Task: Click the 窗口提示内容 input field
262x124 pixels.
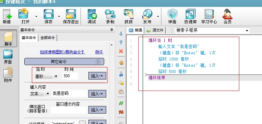Action: click(69, 110)
